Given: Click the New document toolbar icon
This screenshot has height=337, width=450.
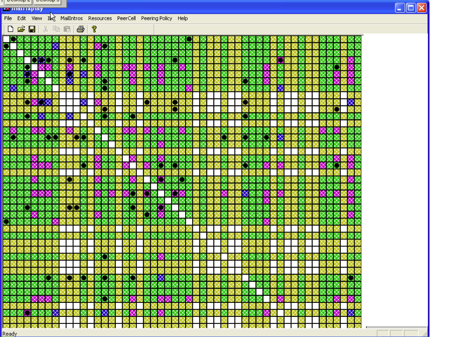Looking at the screenshot, I should click(11, 29).
